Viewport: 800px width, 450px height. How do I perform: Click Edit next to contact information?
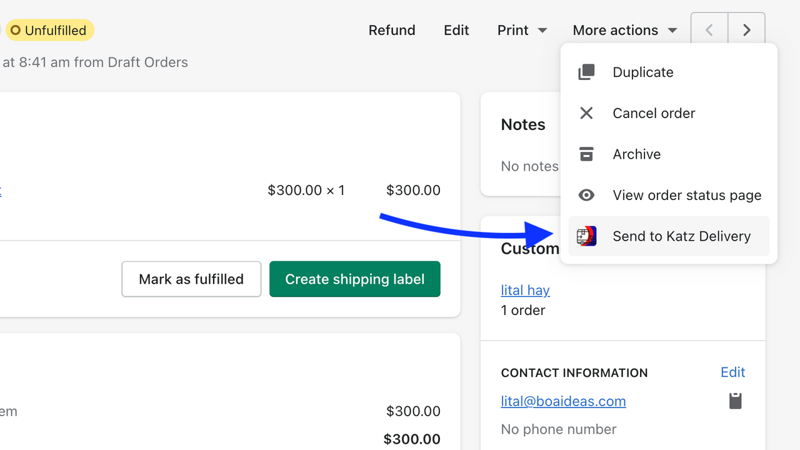tap(732, 372)
